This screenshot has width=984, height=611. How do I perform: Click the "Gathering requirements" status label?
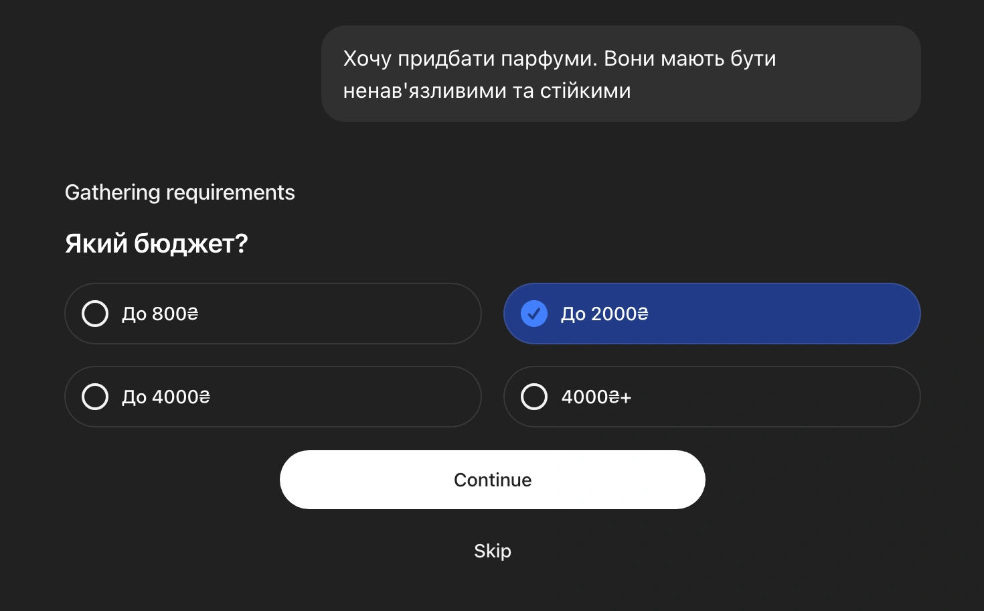click(179, 192)
